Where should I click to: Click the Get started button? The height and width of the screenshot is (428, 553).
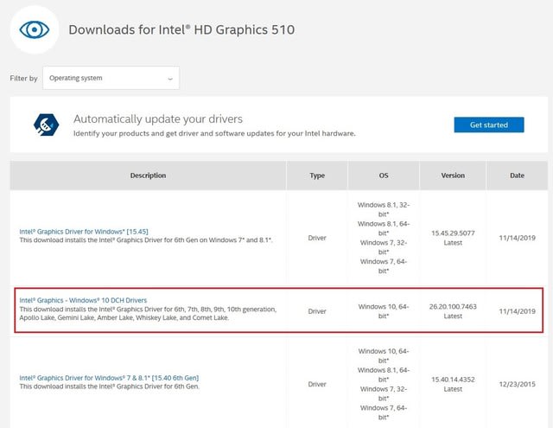point(489,125)
